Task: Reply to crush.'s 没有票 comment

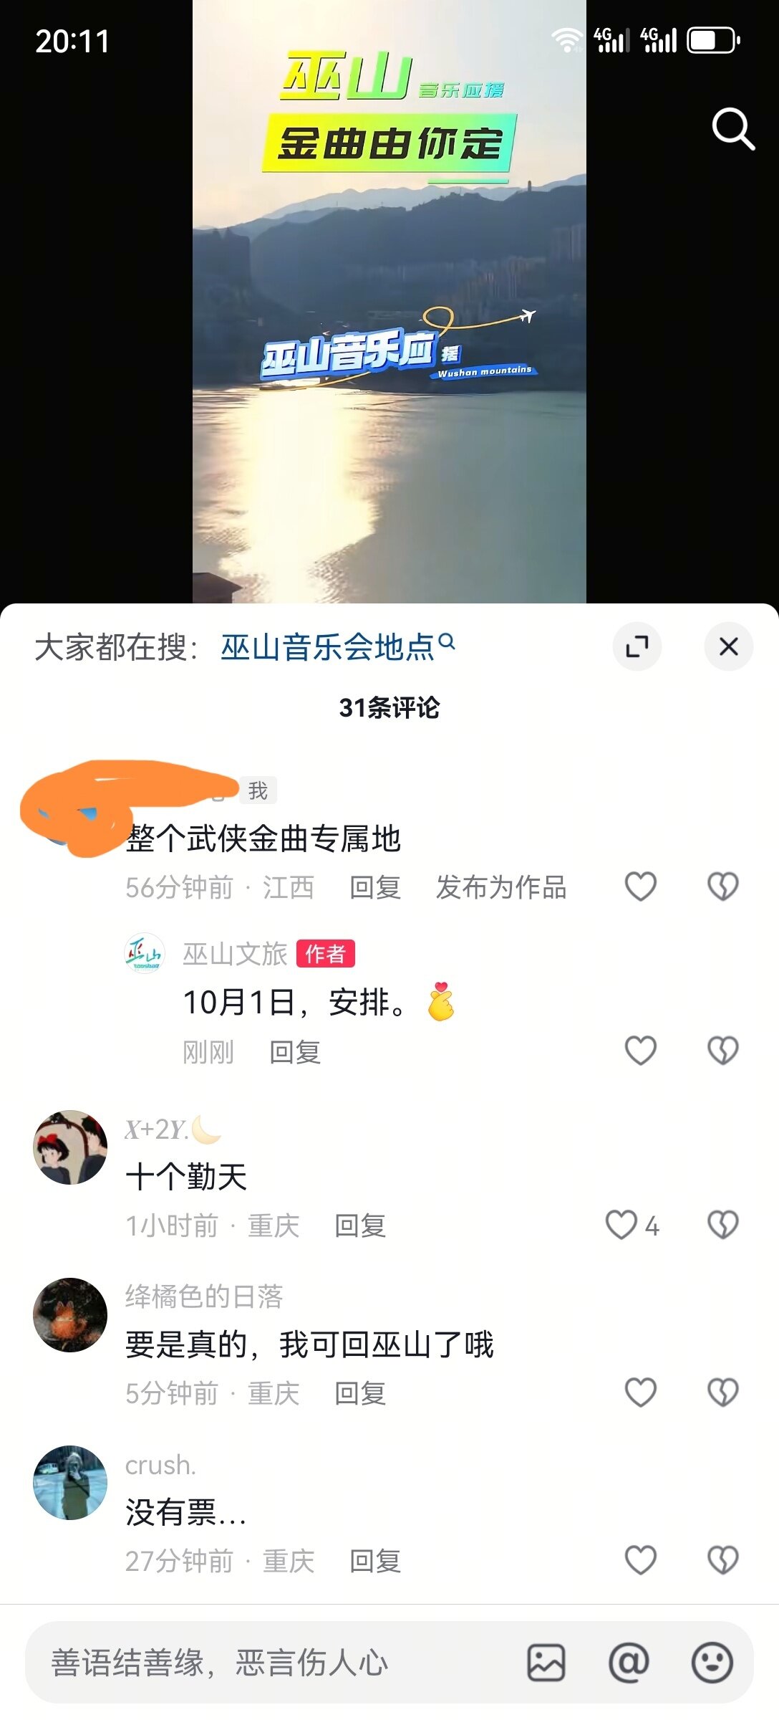Action: pyautogui.click(x=375, y=1561)
